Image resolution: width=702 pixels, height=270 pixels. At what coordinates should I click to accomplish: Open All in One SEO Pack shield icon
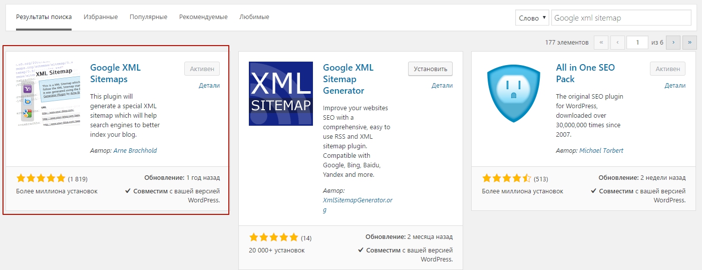point(514,94)
